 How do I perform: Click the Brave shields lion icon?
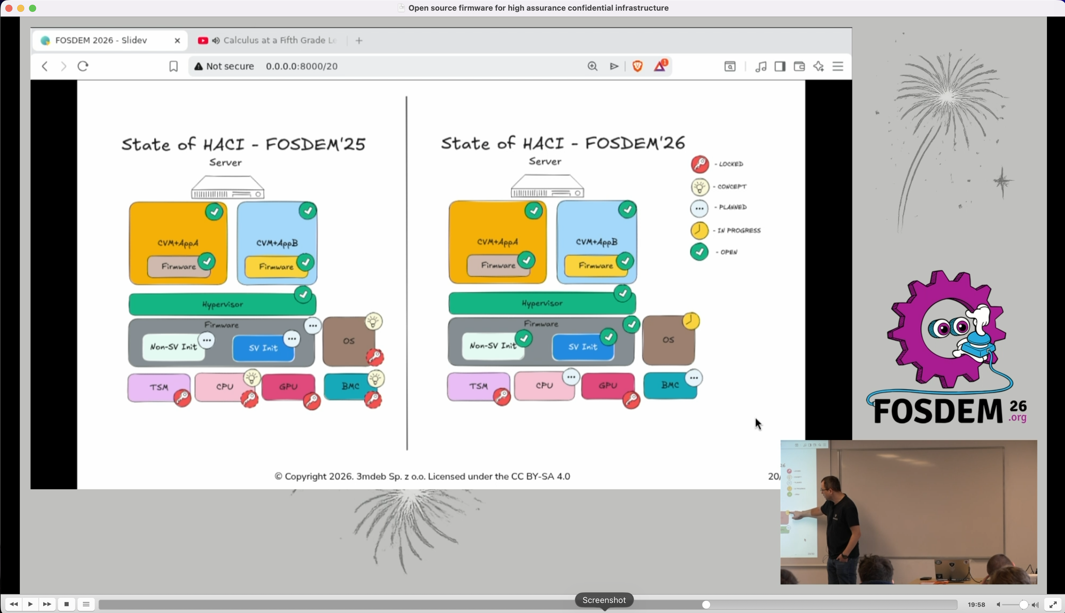point(637,66)
